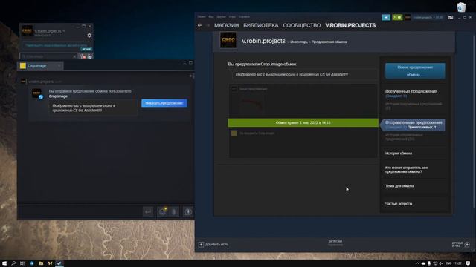The height and width of the screenshot is (267, 476).
Task: Open the БИБЛИОТЕКА tab in Steam
Action: point(261,26)
